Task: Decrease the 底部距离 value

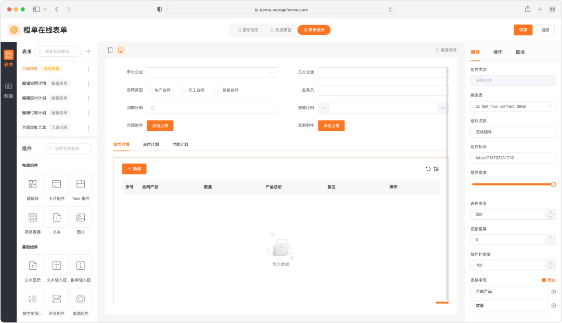Action: [x=551, y=242]
